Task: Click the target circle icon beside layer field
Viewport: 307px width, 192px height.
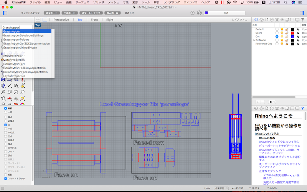Action: point(199,13)
